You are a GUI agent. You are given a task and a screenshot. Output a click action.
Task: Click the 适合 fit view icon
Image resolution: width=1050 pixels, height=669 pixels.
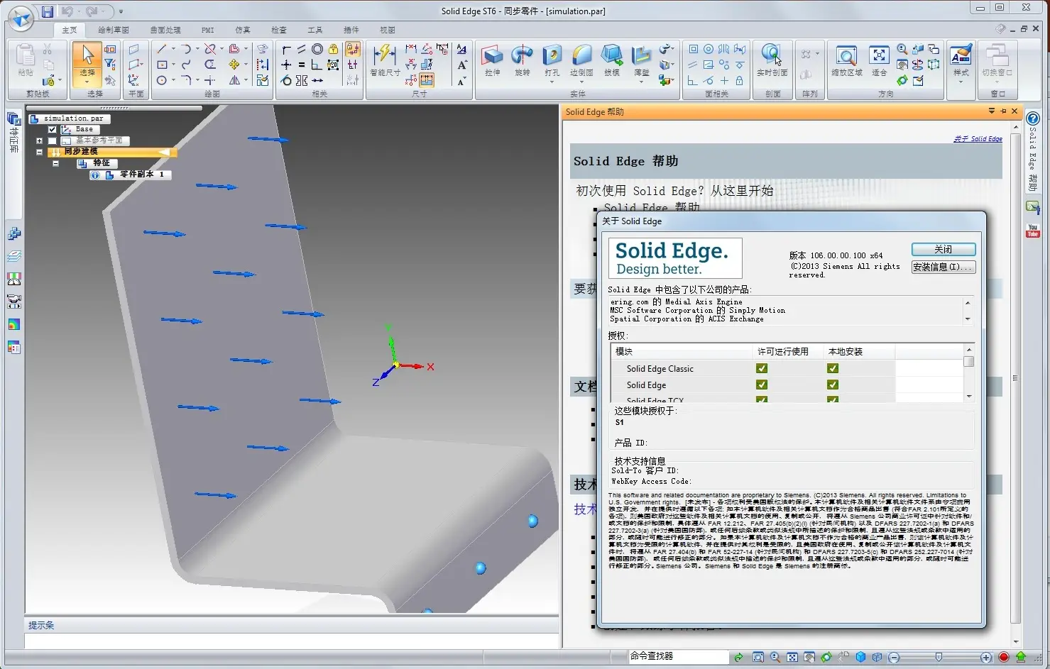pos(879,57)
